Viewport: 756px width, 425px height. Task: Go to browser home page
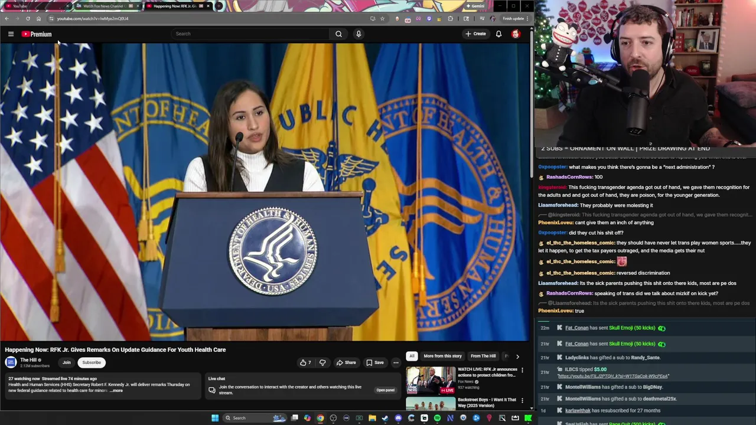(38, 18)
